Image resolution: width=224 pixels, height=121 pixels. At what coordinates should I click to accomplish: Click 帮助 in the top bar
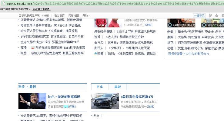[x=85, y=15]
